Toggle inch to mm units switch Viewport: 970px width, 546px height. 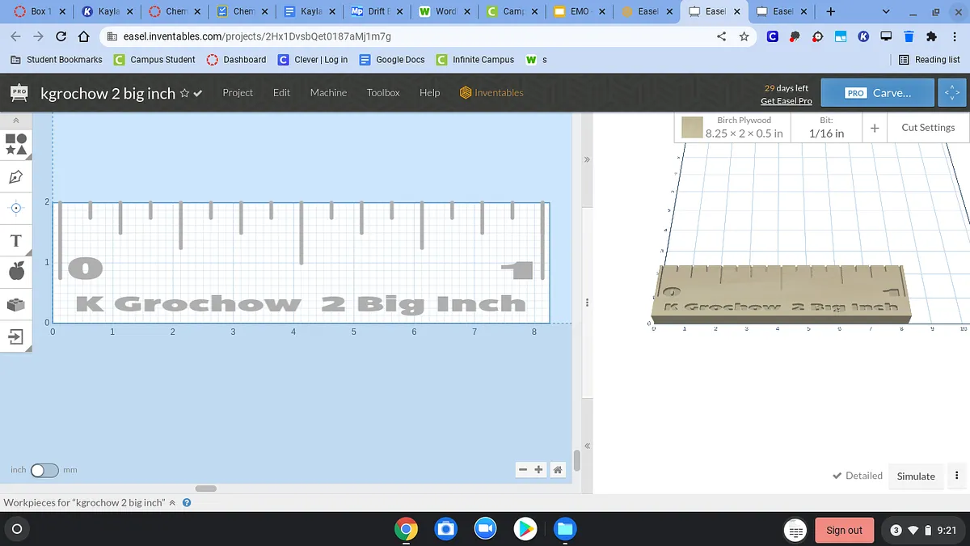(x=44, y=470)
